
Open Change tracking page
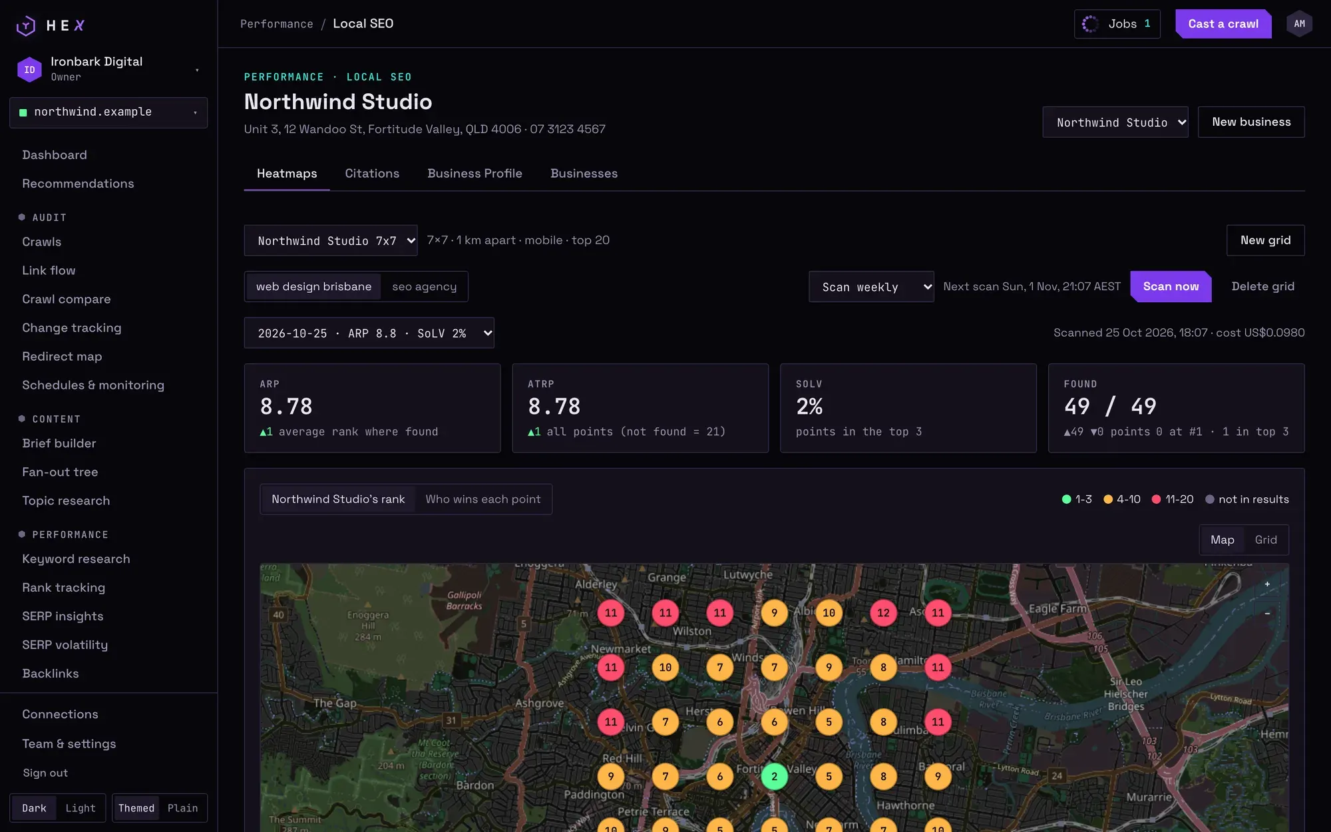(x=72, y=328)
